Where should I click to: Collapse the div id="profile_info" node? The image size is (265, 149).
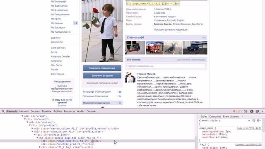pos(35,135)
